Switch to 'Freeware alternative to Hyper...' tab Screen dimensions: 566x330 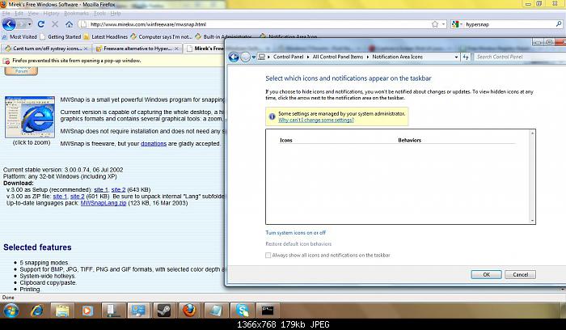point(137,49)
